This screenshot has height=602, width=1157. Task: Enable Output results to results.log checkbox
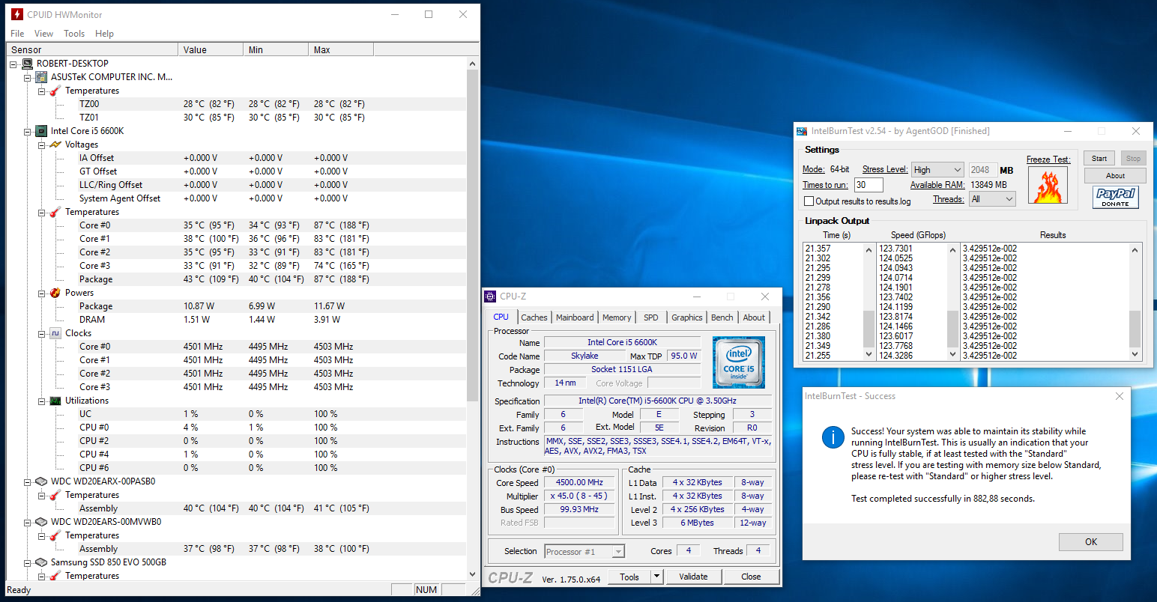(809, 201)
